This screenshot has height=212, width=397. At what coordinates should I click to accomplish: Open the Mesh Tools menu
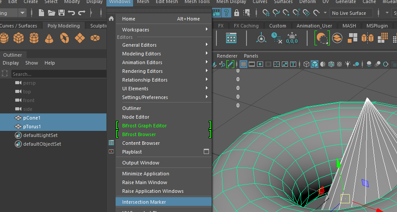[x=197, y=2]
